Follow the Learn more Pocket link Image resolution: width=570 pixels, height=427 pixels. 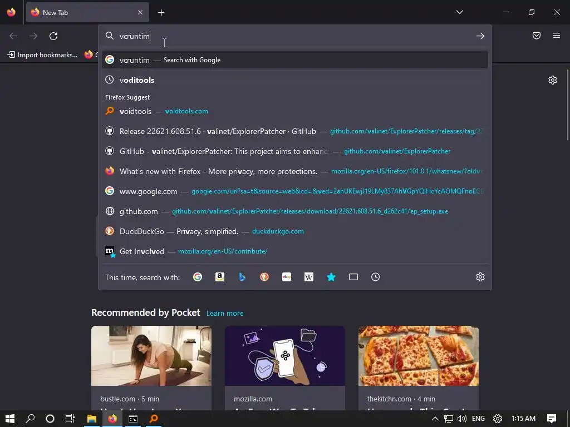(x=225, y=313)
